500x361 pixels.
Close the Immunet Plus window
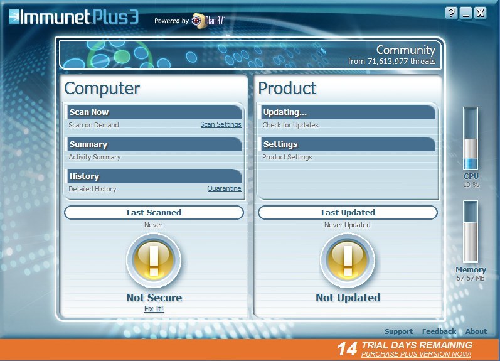click(480, 13)
